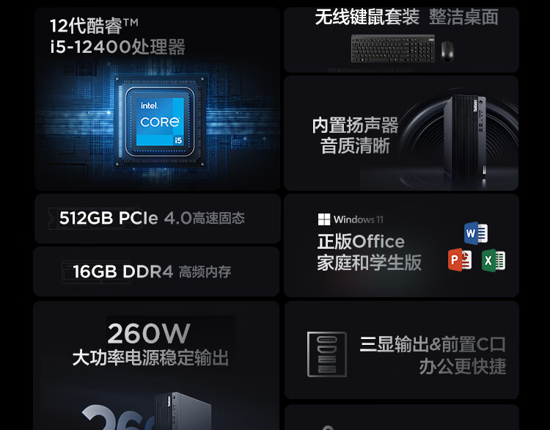550x430 pixels.
Task: Click the Excel app icon
Action: (x=494, y=260)
